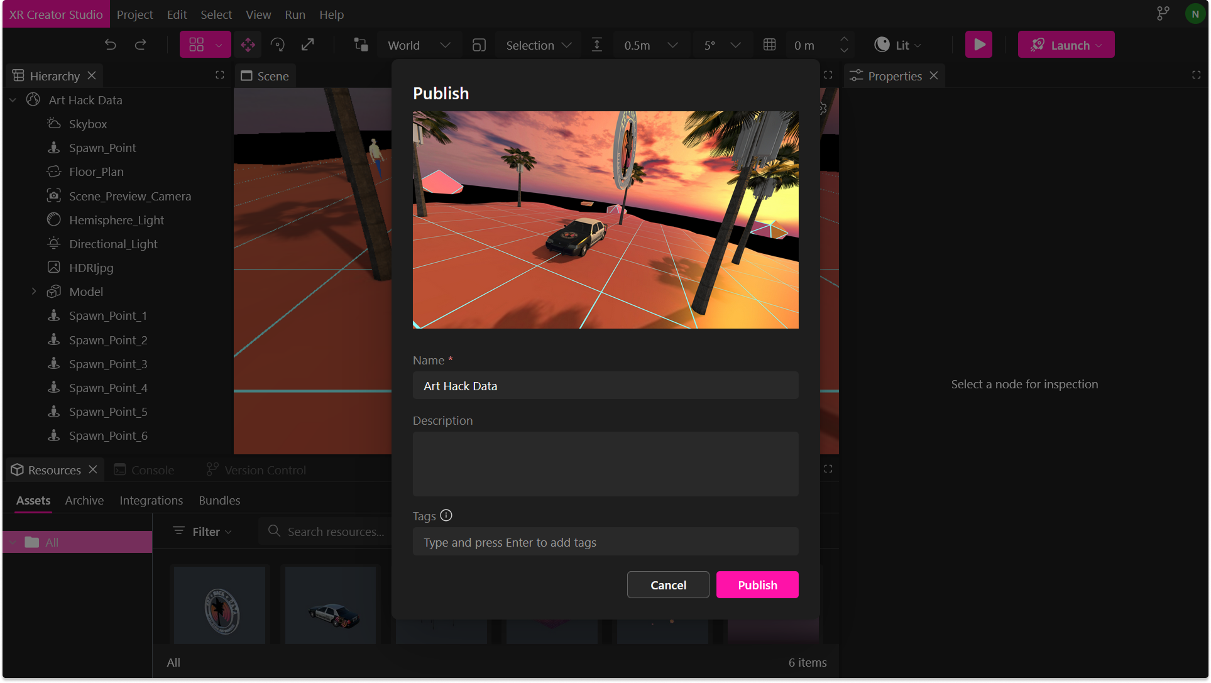Click the Tags info icon
This screenshot has width=1211, height=683.
tap(446, 515)
